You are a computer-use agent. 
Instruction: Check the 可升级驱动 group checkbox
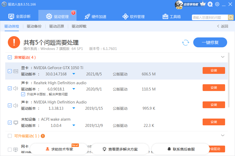[x=10, y=136]
